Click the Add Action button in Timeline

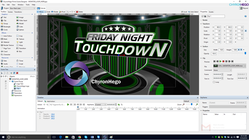click(49, 101)
